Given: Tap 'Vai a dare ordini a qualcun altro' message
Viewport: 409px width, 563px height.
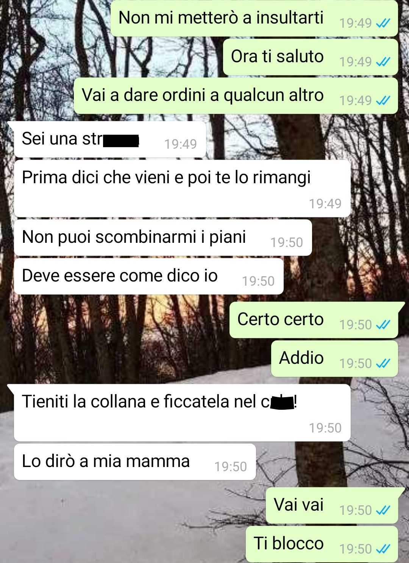Looking at the screenshot, I should 236,96.
